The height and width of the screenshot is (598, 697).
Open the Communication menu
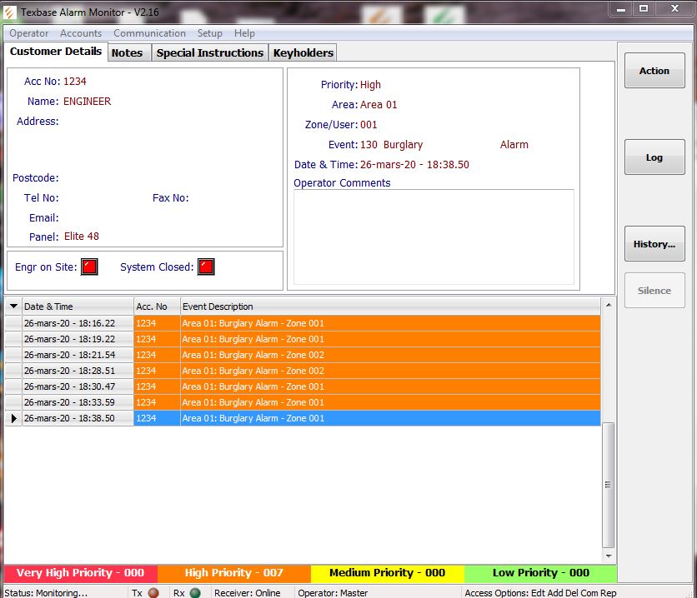click(x=149, y=33)
